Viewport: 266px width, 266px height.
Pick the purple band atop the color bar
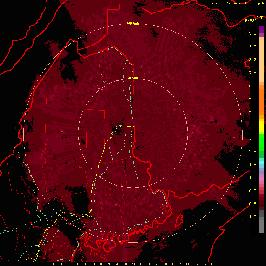[x=261, y=30]
